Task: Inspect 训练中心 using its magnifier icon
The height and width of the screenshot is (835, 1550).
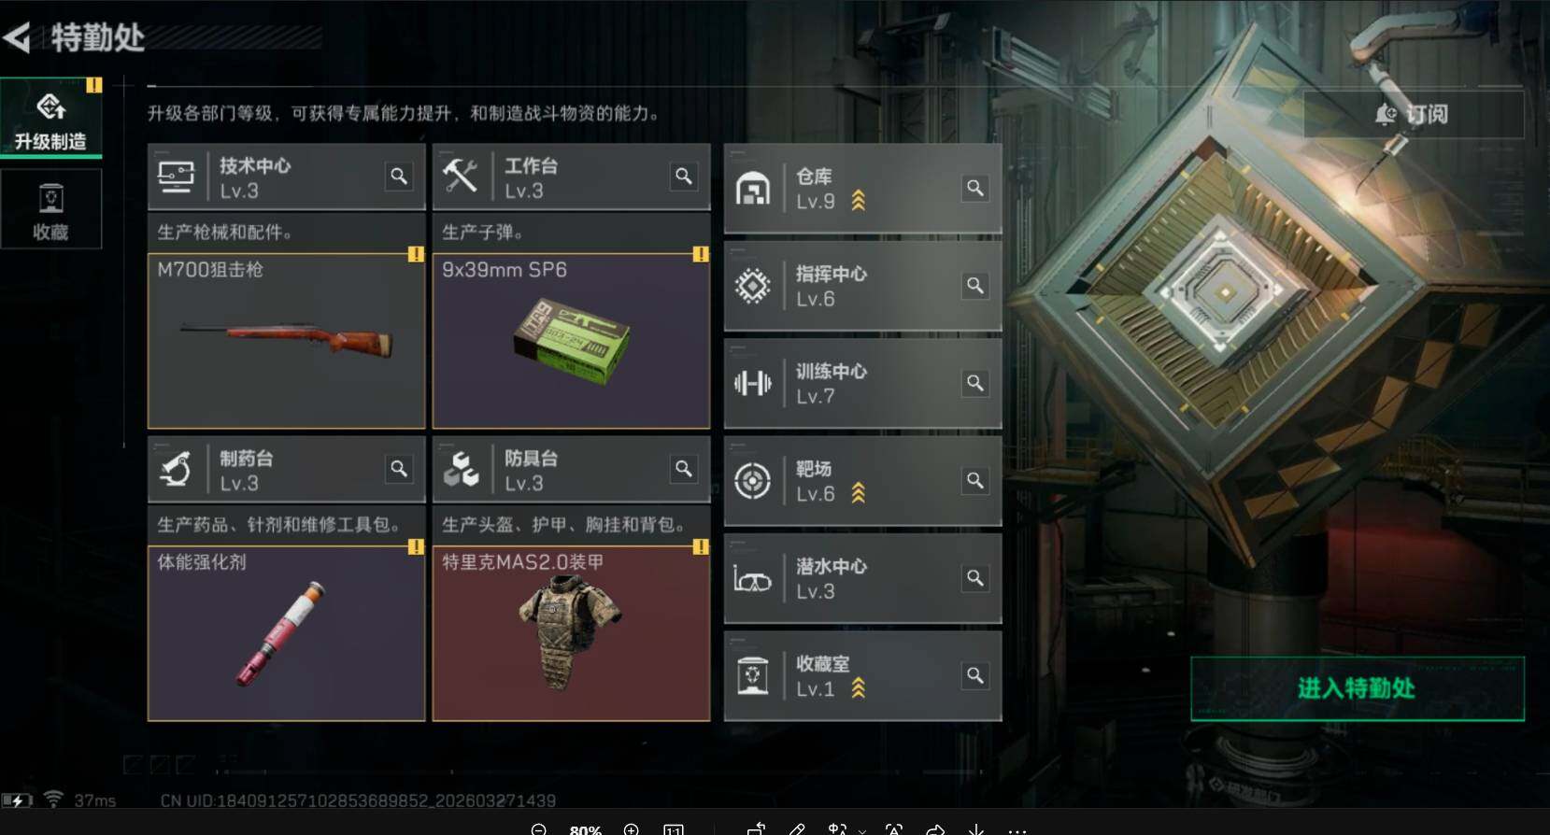Action: 974,383
